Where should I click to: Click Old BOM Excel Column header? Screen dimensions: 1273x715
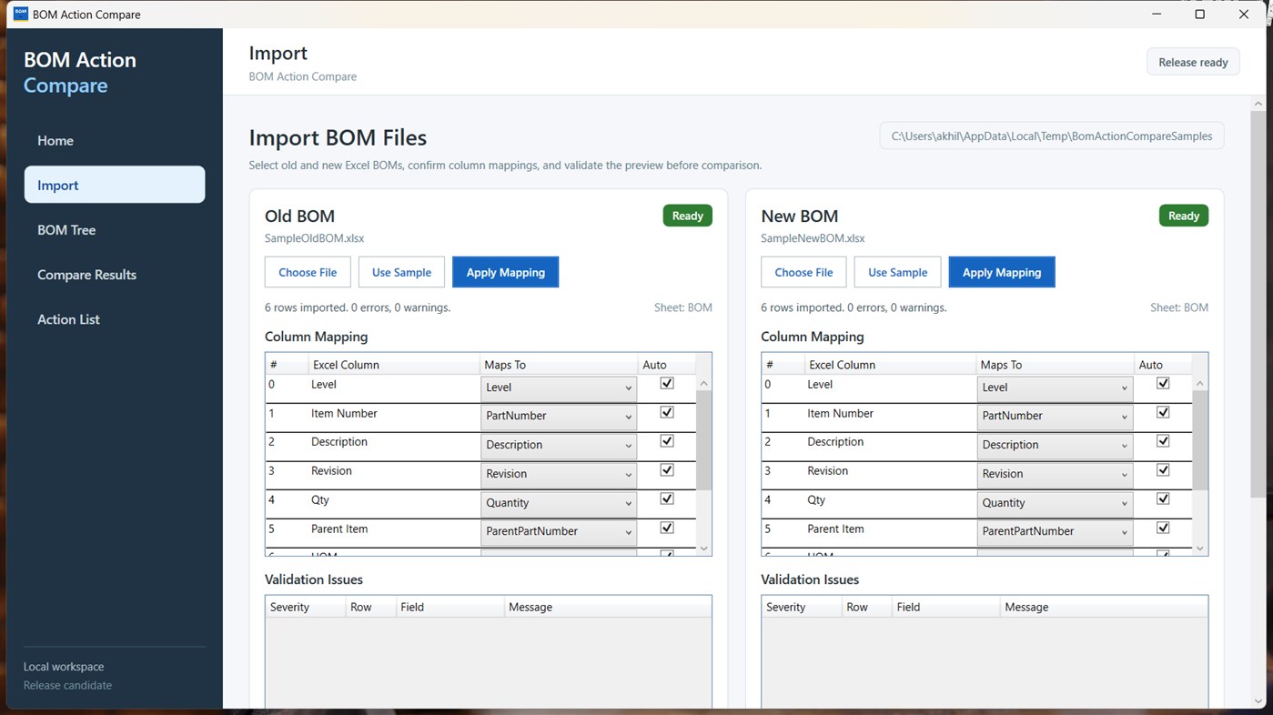(x=393, y=365)
